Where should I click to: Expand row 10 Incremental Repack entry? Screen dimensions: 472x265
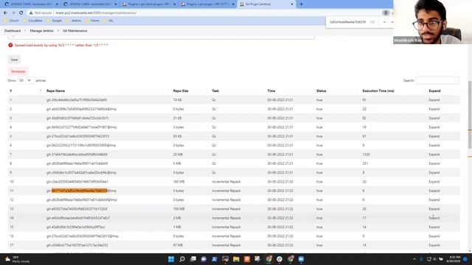(x=434, y=182)
